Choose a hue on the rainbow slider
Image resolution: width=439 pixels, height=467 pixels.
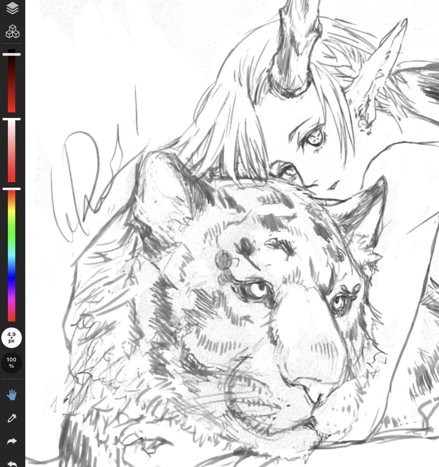[x=12, y=255]
